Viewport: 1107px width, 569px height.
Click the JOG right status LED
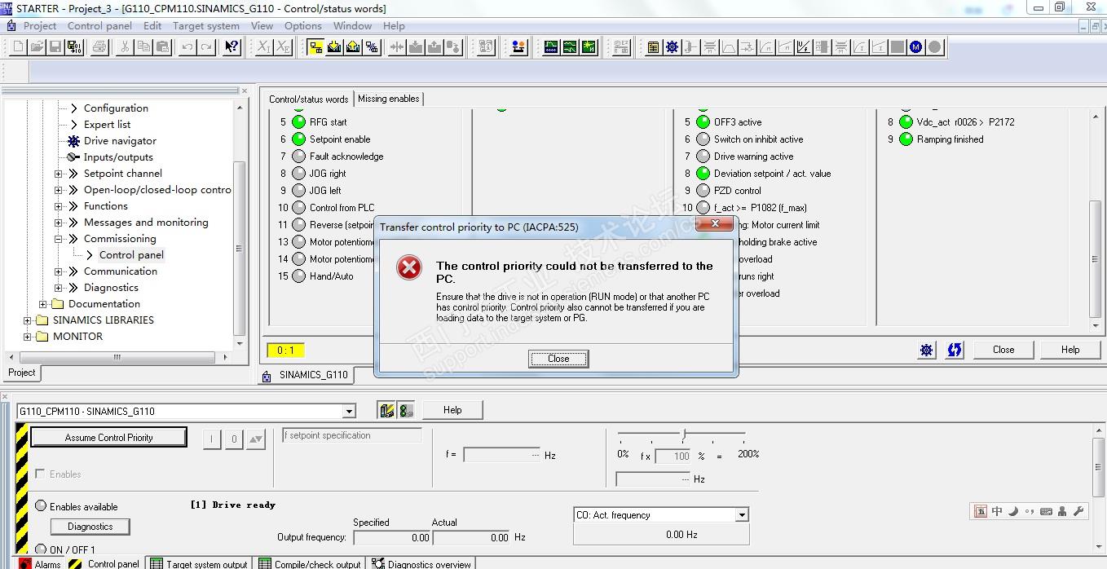[x=298, y=174]
